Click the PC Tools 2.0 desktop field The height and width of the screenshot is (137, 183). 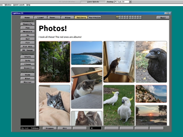coord(122,2)
